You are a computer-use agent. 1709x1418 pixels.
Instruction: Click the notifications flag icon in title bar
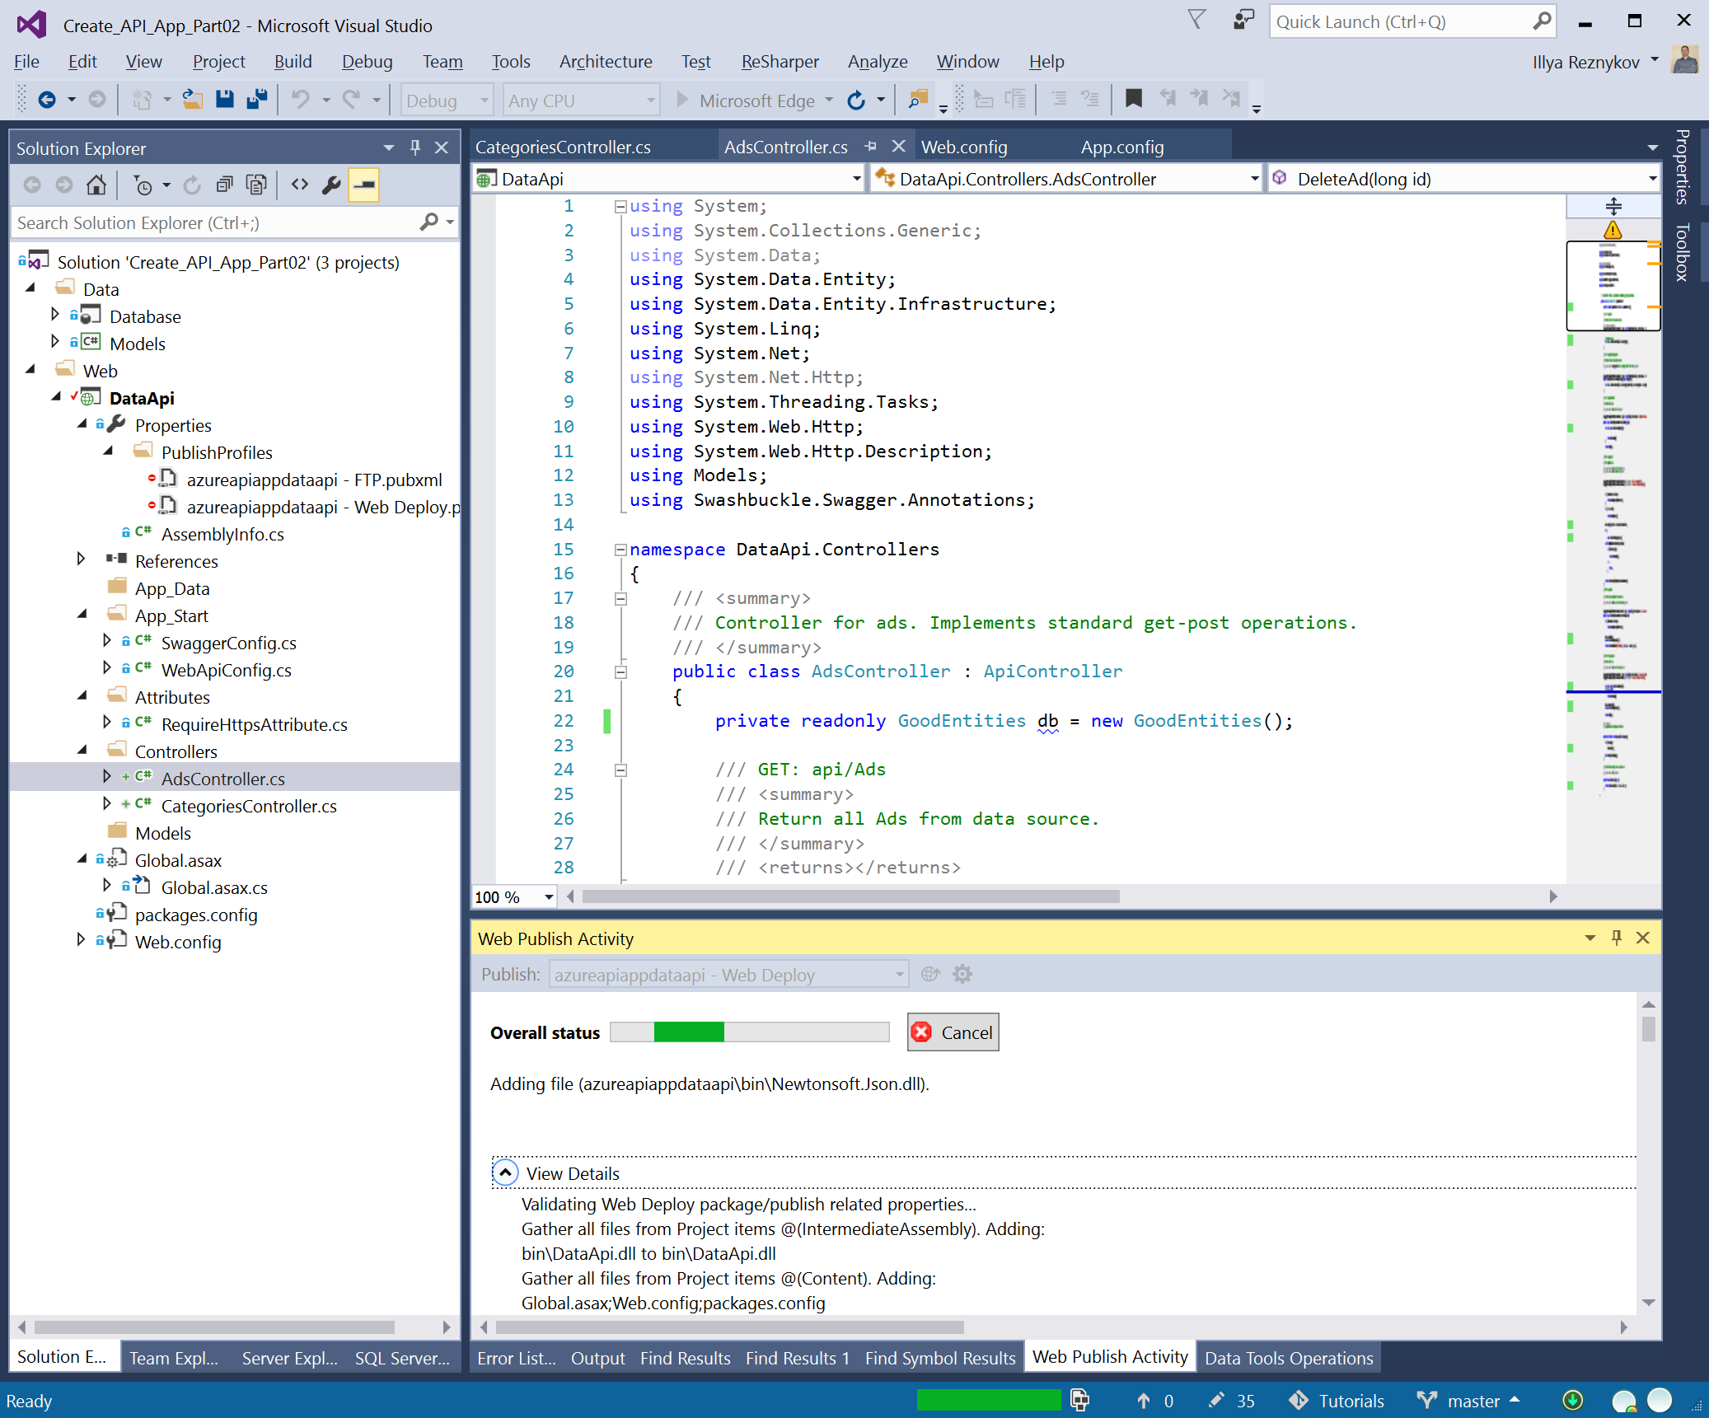pos(1196,21)
